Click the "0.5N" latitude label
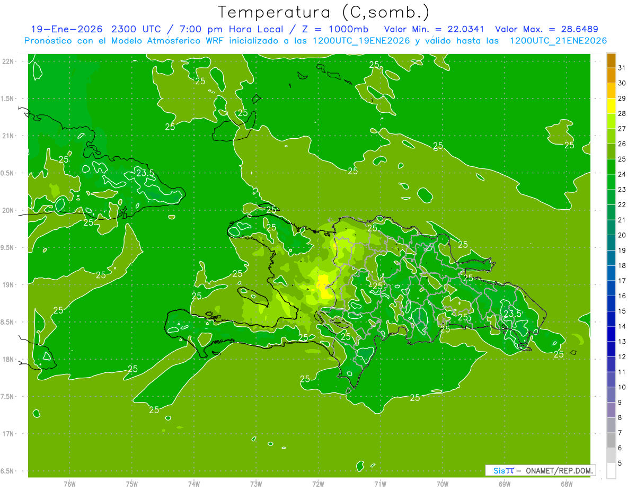Viewport: 636px width, 491px height. 7,173
